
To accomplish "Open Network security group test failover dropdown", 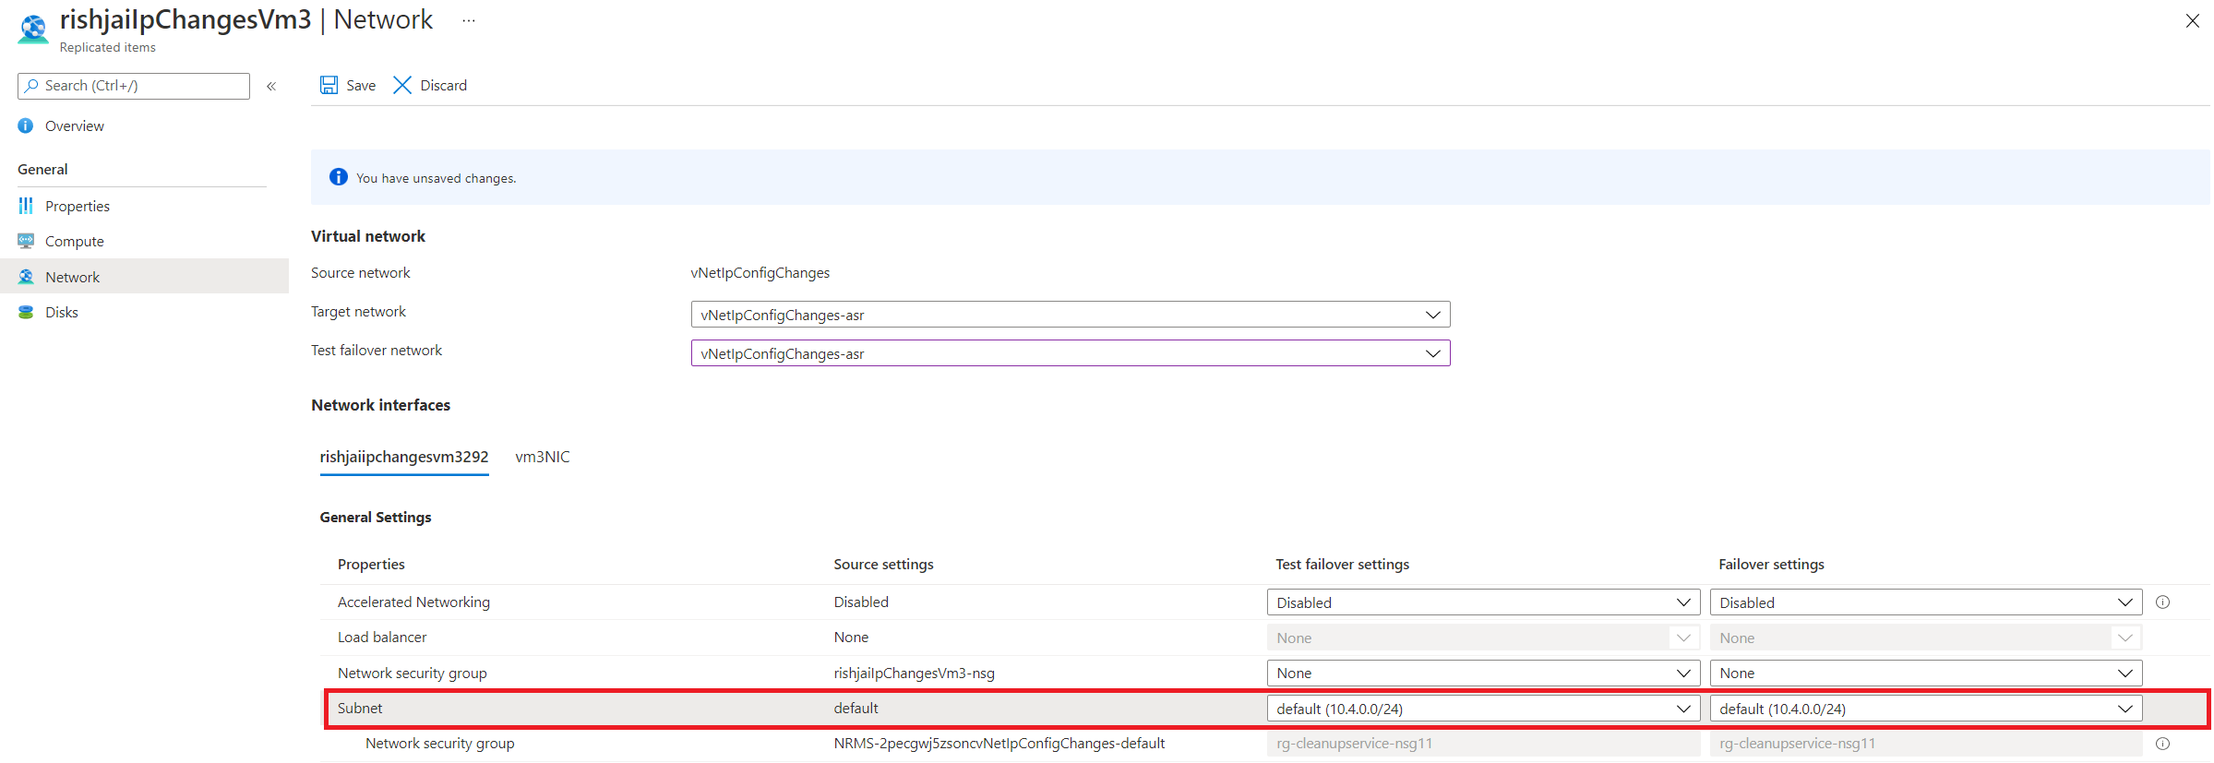I will coord(1483,674).
